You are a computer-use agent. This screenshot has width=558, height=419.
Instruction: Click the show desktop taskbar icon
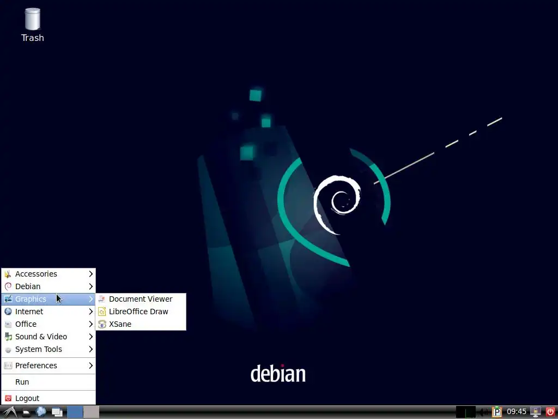coord(57,412)
